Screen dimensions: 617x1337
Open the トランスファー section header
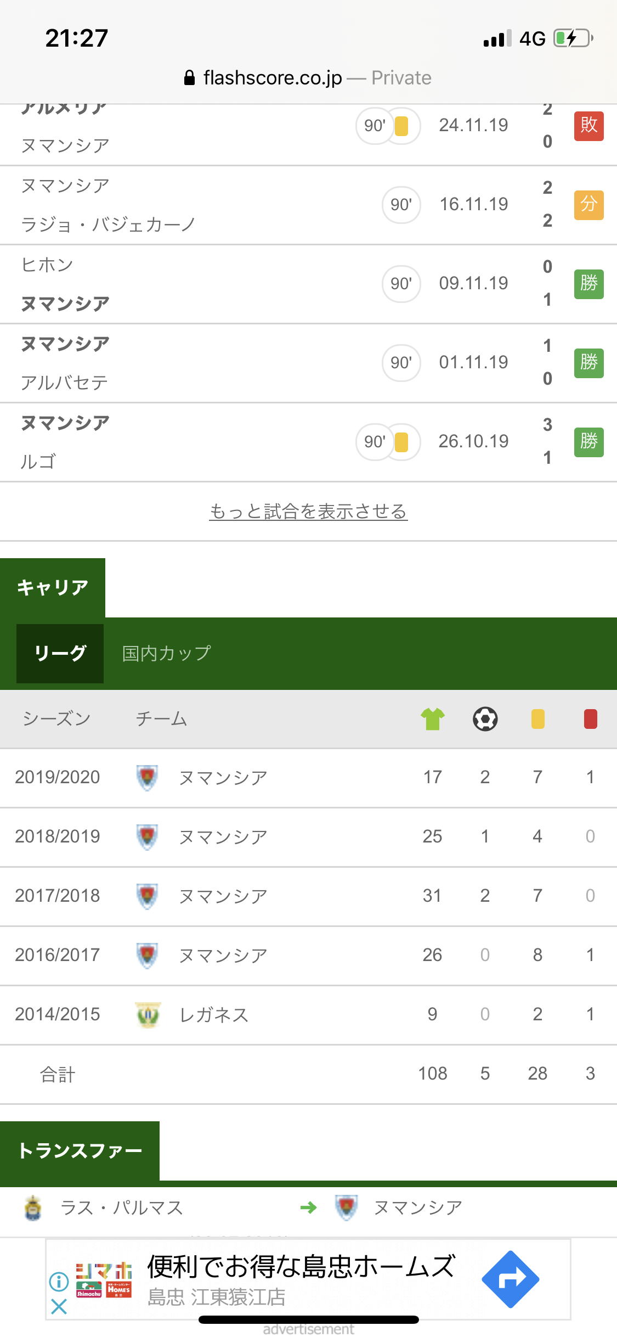pyautogui.click(x=80, y=1150)
